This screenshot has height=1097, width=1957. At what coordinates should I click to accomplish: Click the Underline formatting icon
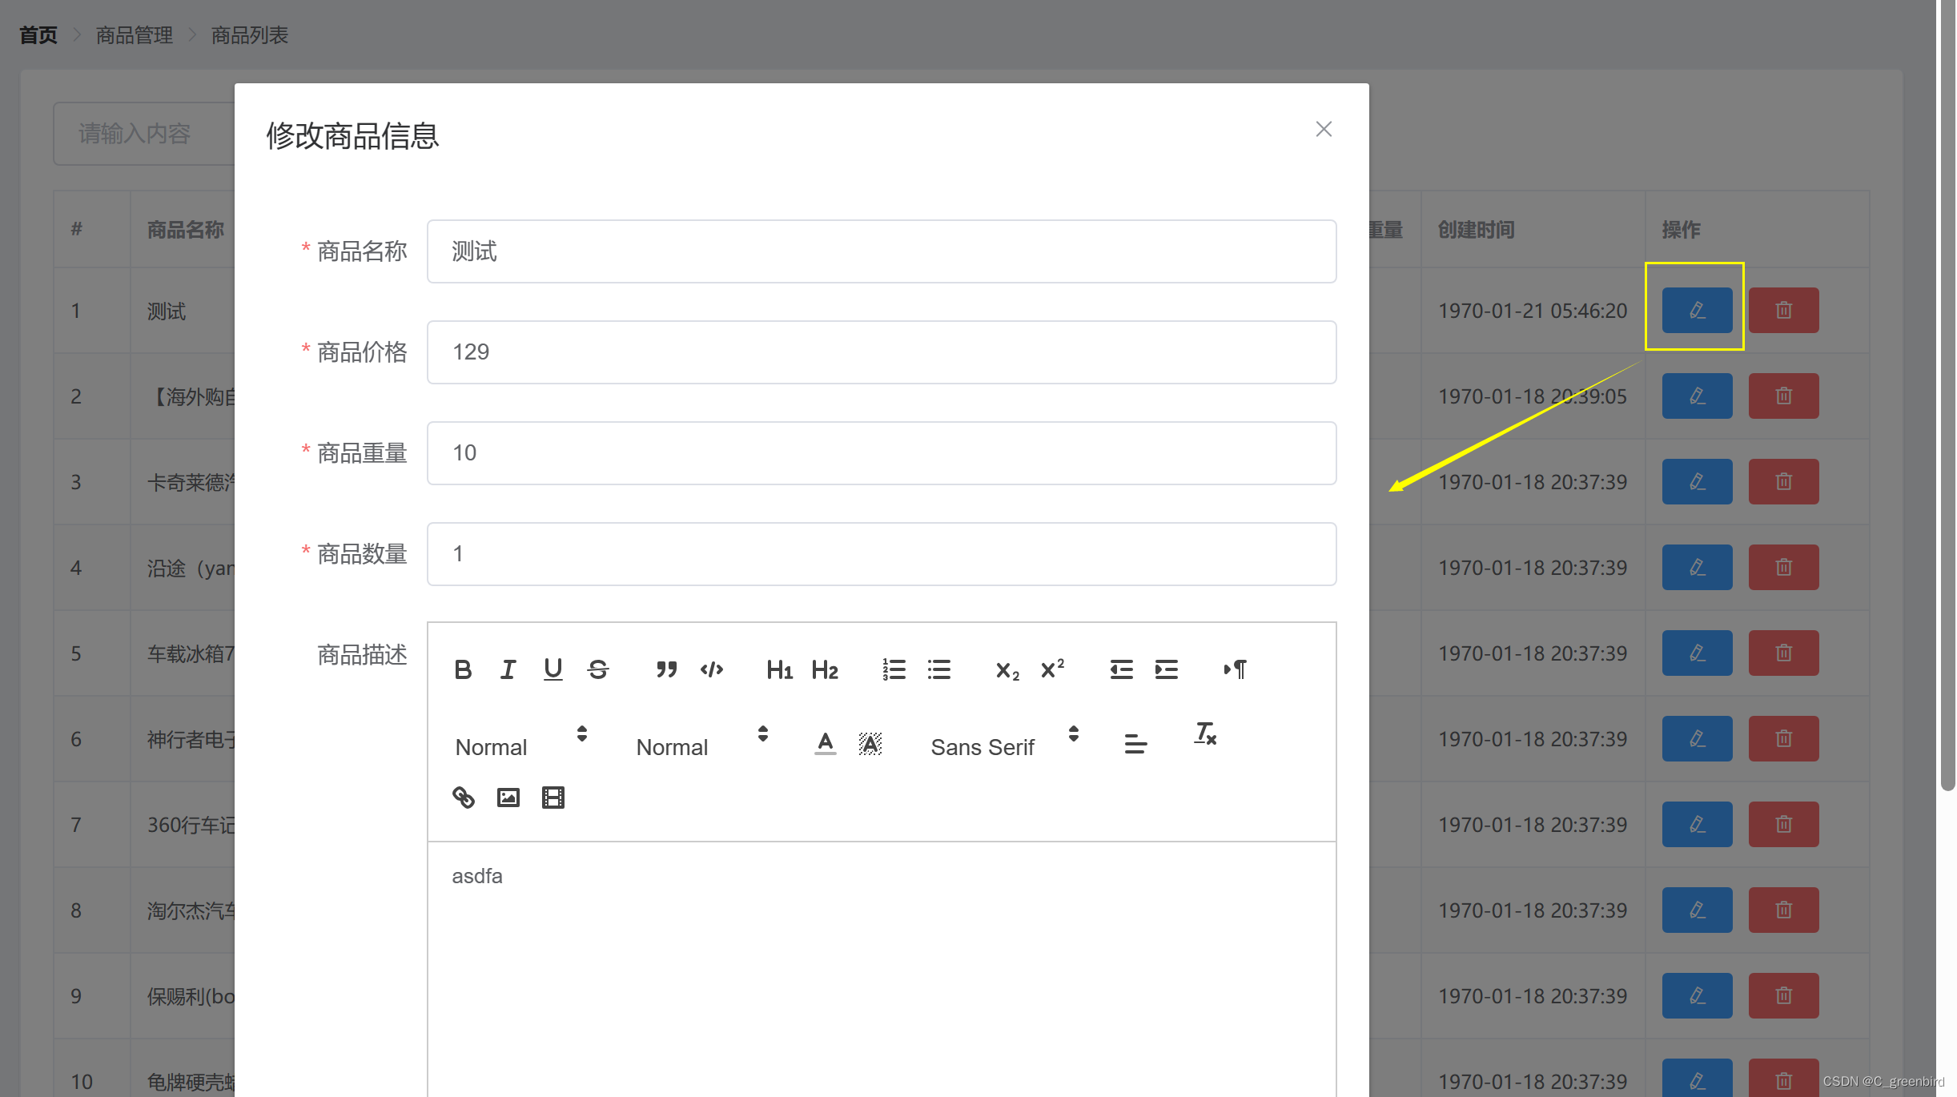[x=554, y=668]
